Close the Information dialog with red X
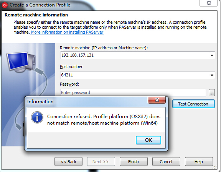 point(157,100)
